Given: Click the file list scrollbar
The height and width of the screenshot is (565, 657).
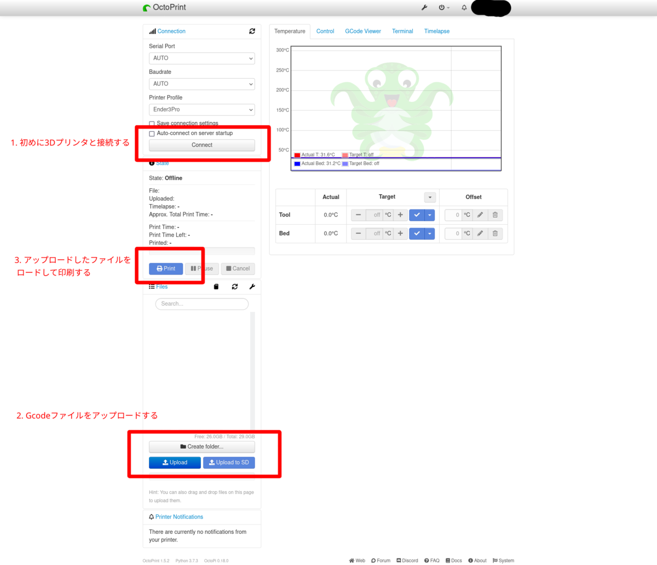Looking at the screenshot, I should 252,372.
